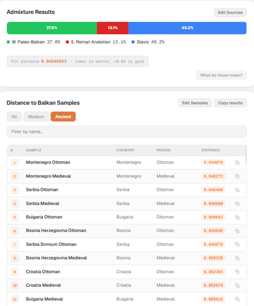Screen dimensions: 254x306
Task: Select the Montenegro Ottoman sample name
Action: click(48, 162)
